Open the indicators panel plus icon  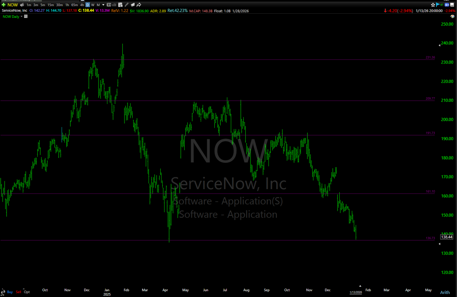click(x=120, y=5)
